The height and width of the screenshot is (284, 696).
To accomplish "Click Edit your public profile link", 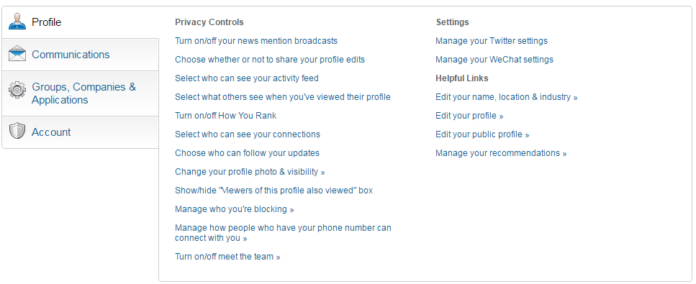I will pos(482,134).
